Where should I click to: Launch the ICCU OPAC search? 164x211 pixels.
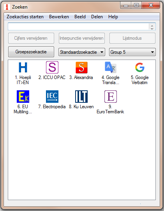pos(52,67)
